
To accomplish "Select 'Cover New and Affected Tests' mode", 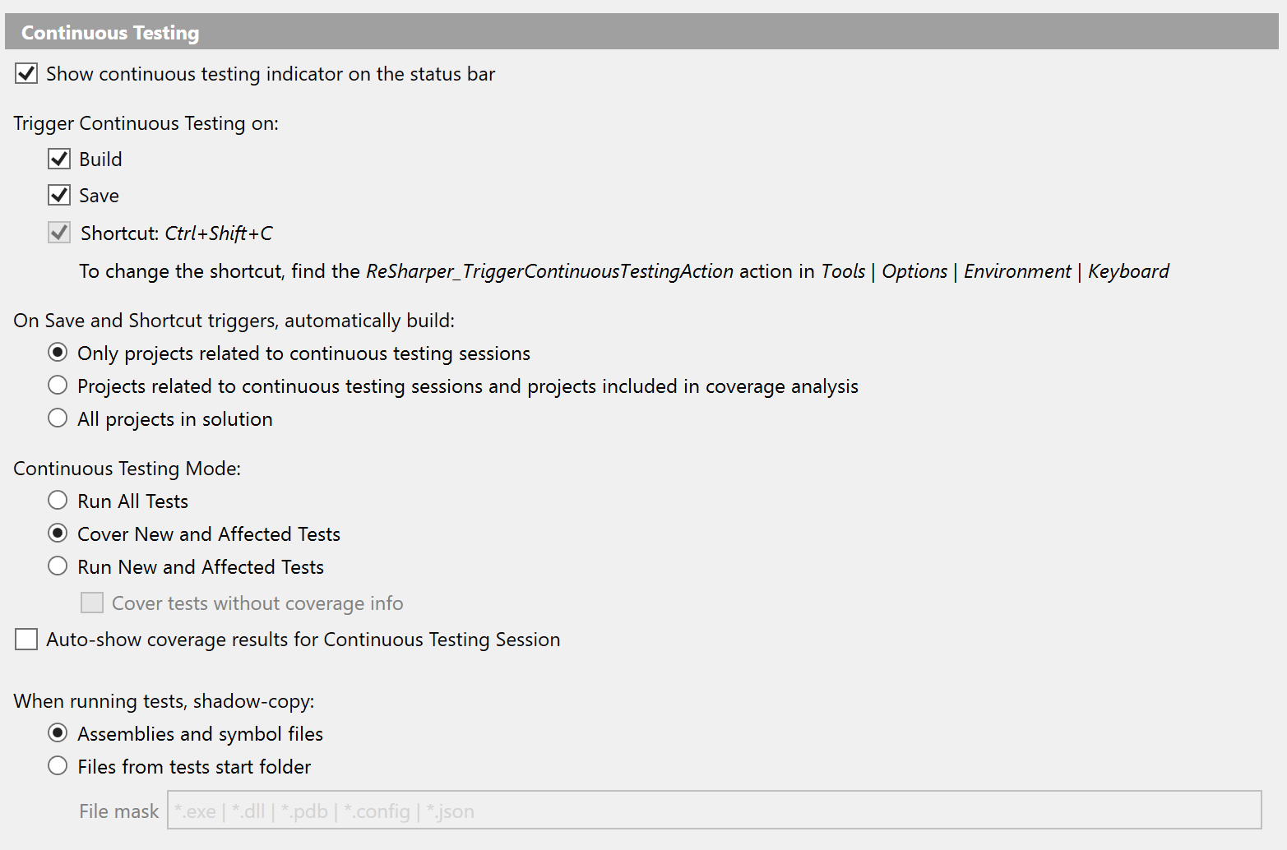I will [58, 533].
